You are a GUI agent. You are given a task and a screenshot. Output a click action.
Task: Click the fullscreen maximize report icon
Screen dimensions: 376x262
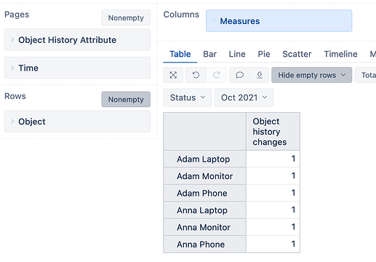(x=173, y=75)
